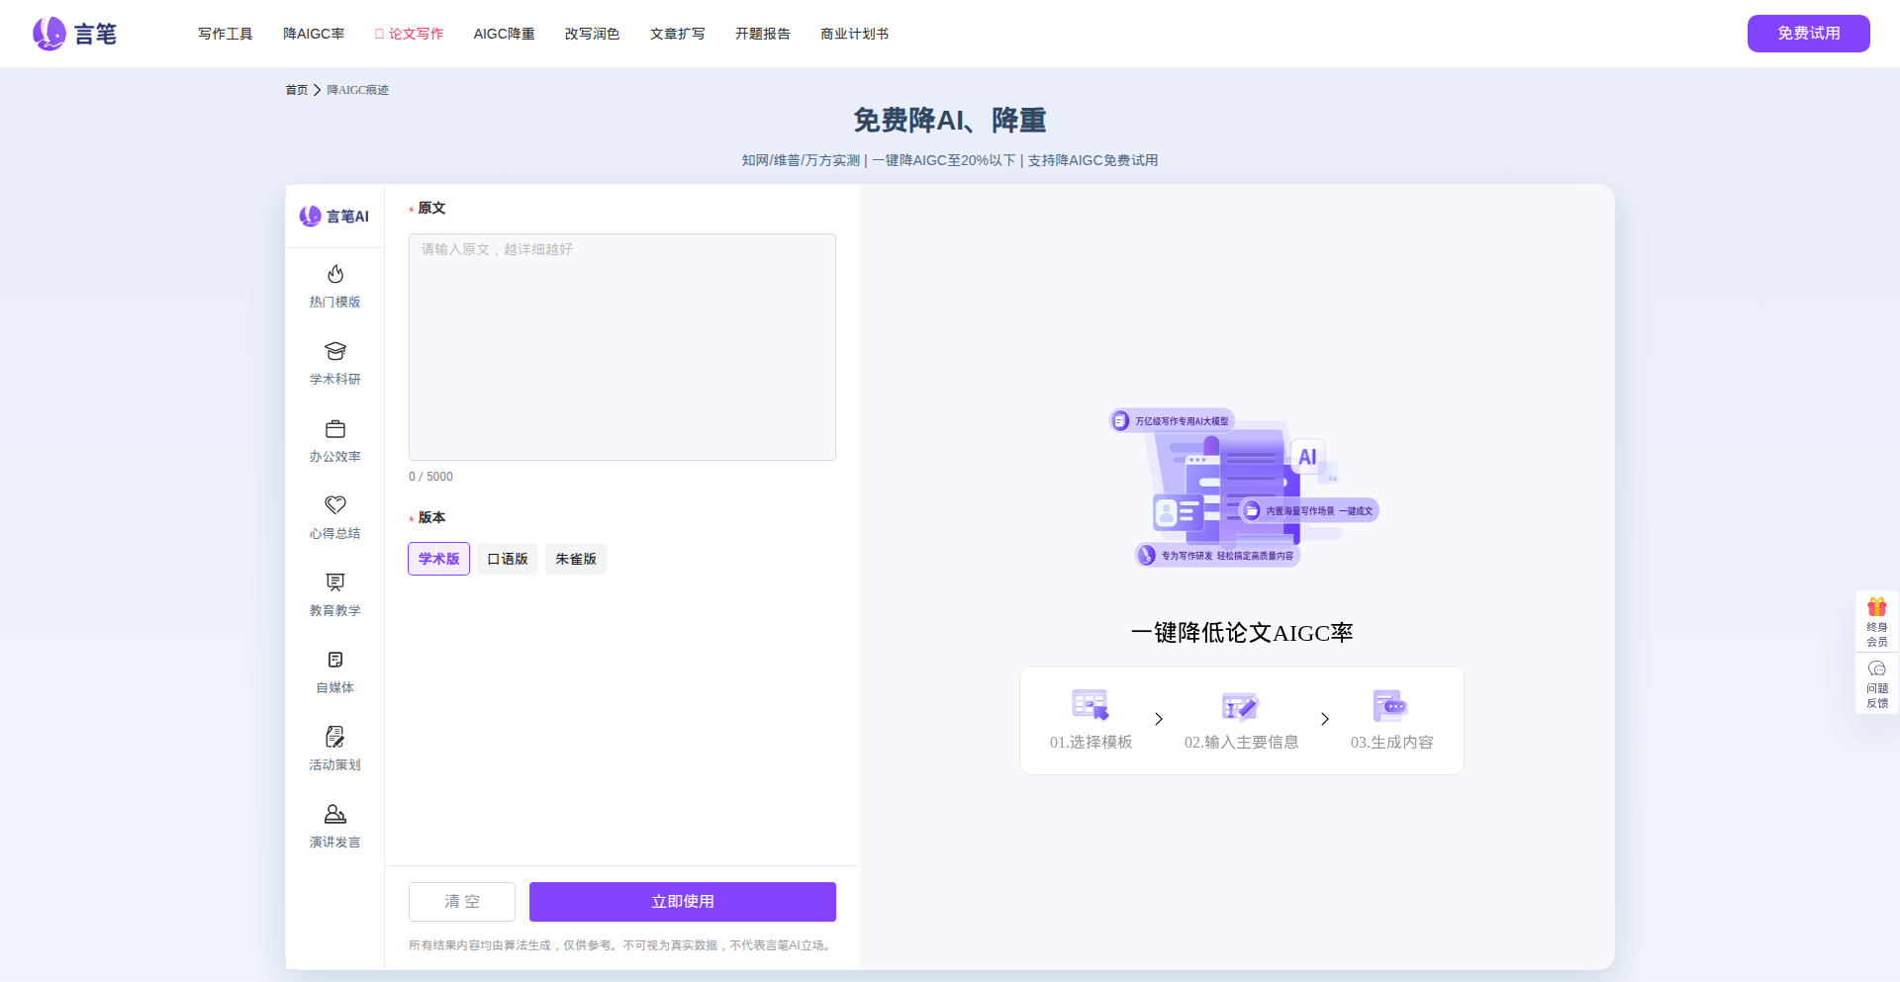The image size is (1900, 982).
Task: Open the 论文写作 menu item
Action: (409, 33)
